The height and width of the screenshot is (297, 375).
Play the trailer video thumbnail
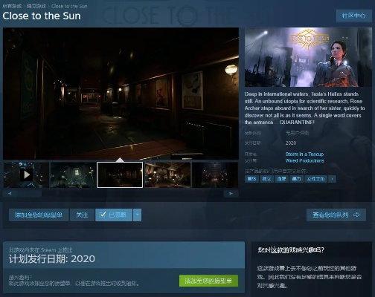click(26, 174)
